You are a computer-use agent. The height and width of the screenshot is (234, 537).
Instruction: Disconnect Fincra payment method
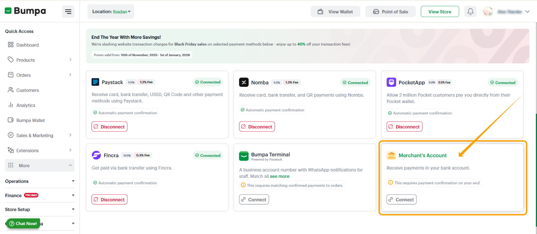pyautogui.click(x=110, y=199)
